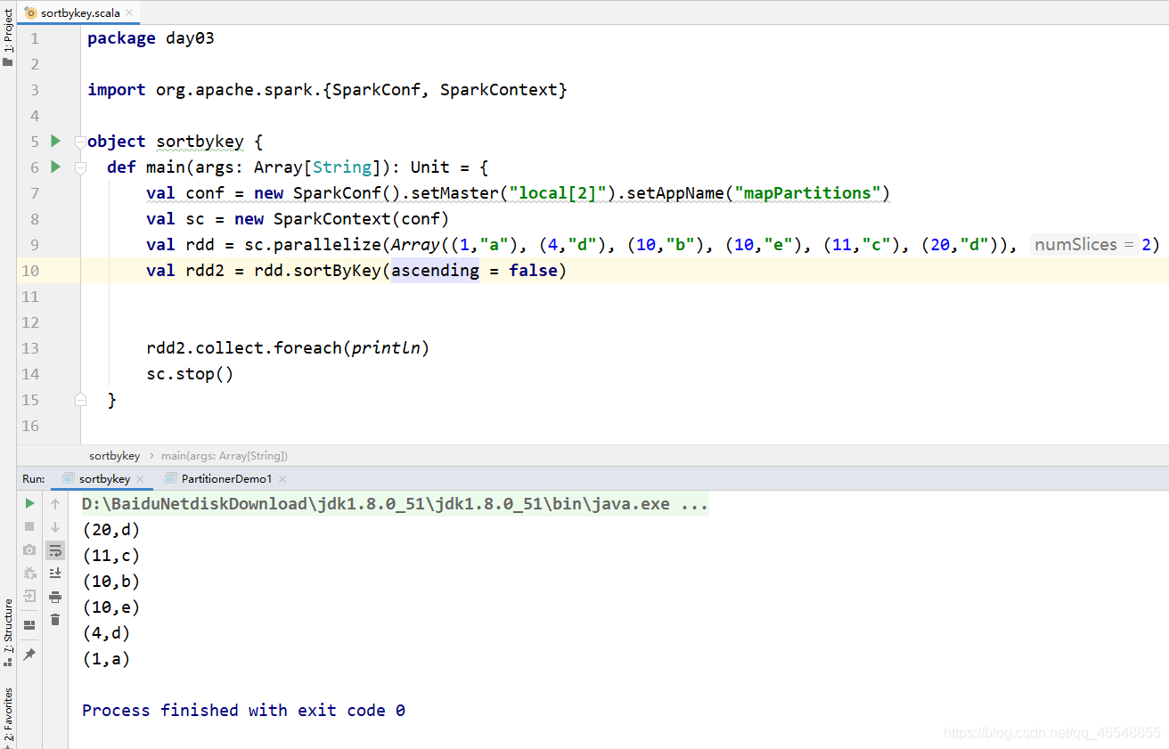Run main method from gutter line 6
Image resolution: width=1169 pixels, height=749 pixels.
click(x=55, y=167)
